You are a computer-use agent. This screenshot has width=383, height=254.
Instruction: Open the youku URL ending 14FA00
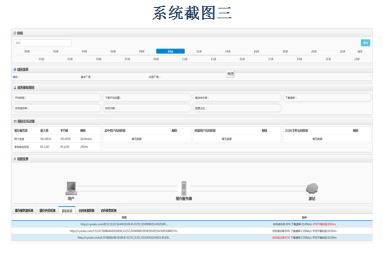click(x=124, y=238)
